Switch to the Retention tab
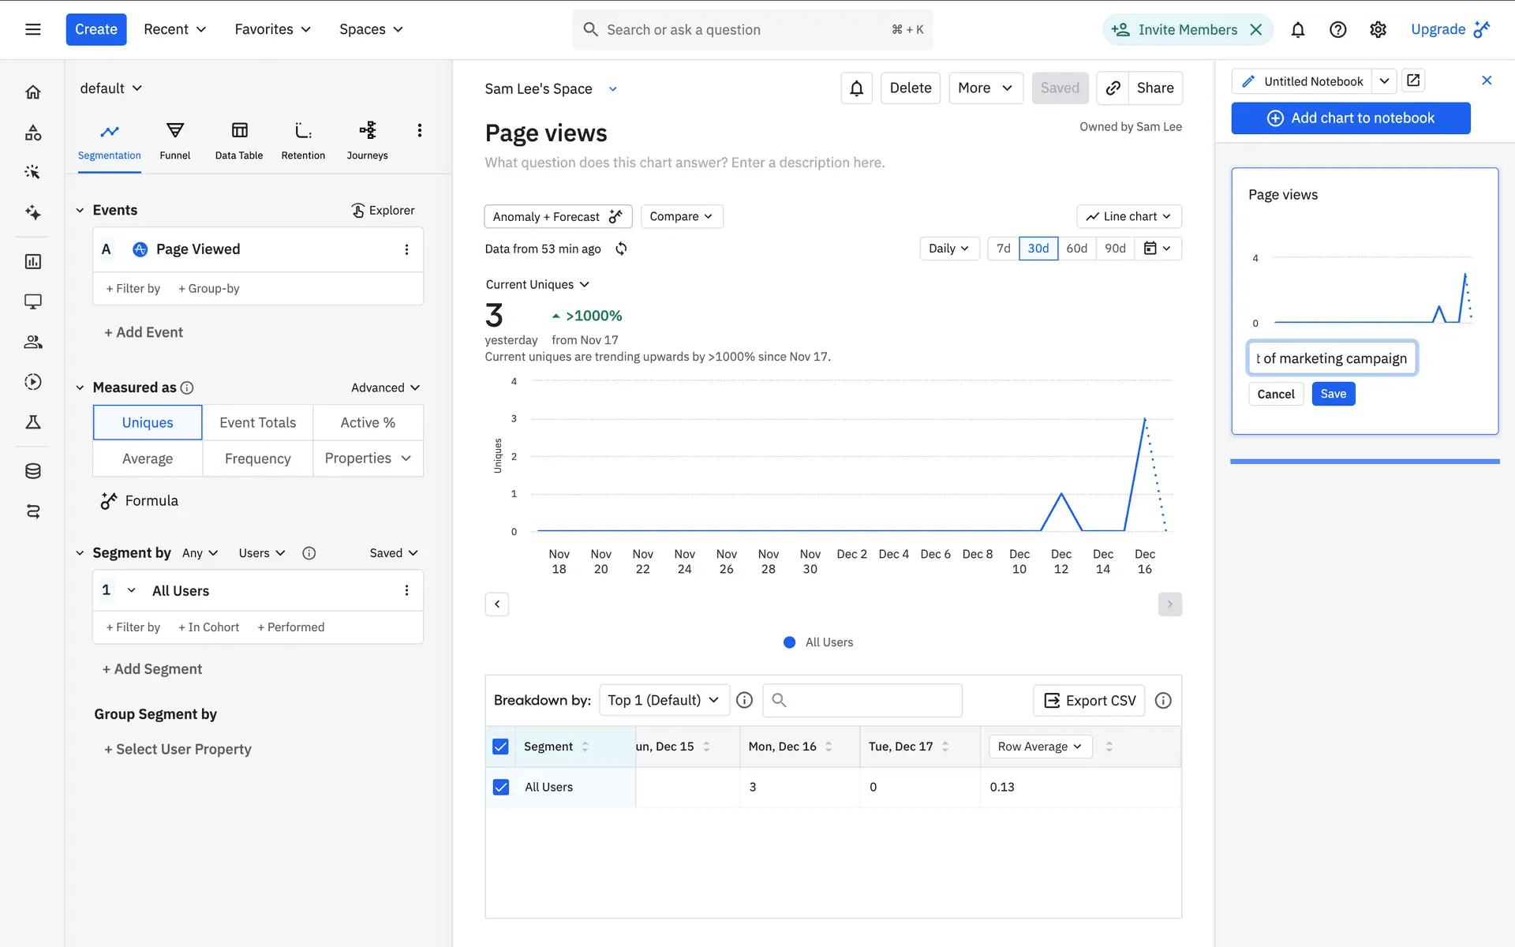 pyautogui.click(x=303, y=140)
